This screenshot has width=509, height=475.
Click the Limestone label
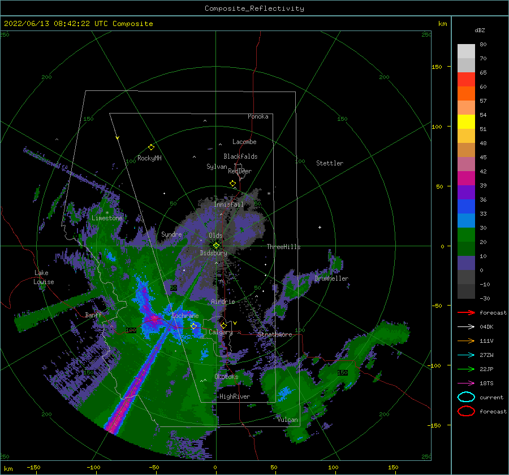pyautogui.click(x=107, y=218)
